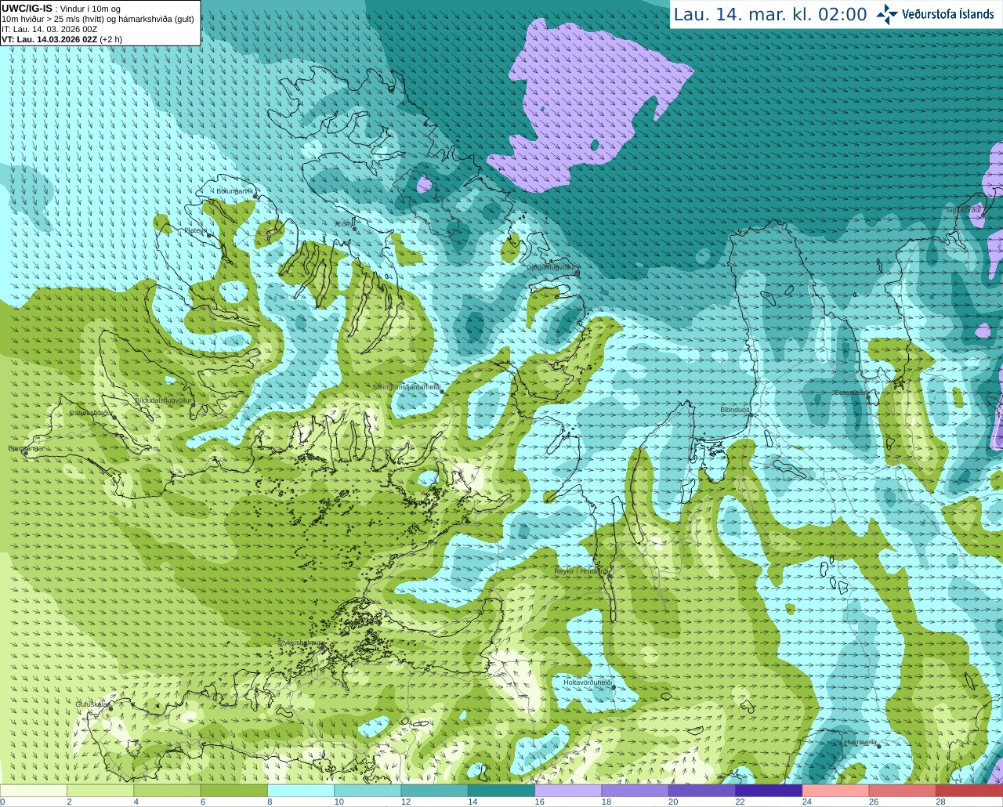This screenshot has width=1003, height=807.
Task: Click the above-28 m/s red swatch
Action: tap(969, 790)
